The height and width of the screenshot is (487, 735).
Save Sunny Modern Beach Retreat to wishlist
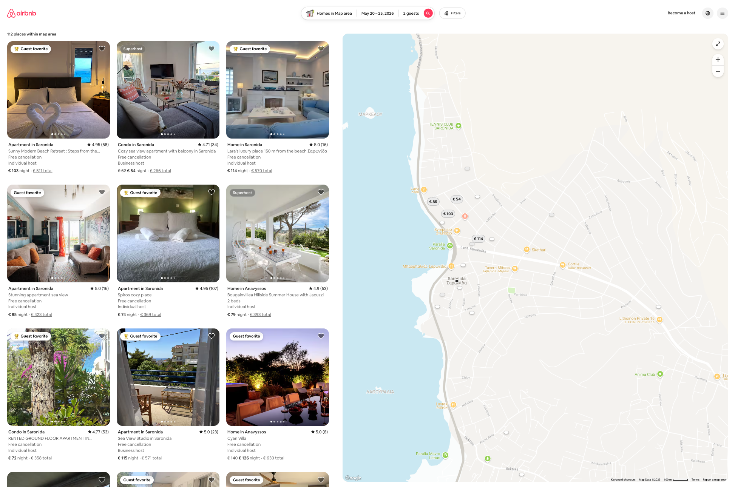102,49
